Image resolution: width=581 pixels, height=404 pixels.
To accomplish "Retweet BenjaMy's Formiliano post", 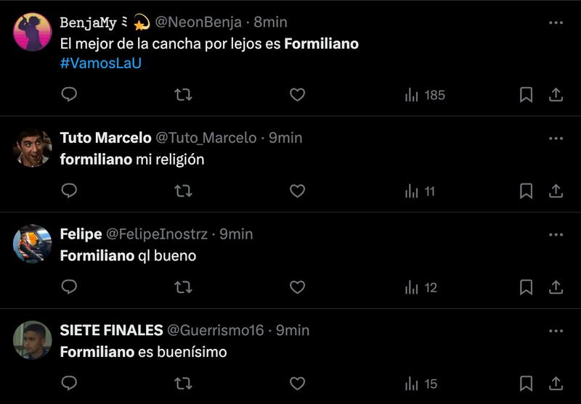I will (184, 95).
